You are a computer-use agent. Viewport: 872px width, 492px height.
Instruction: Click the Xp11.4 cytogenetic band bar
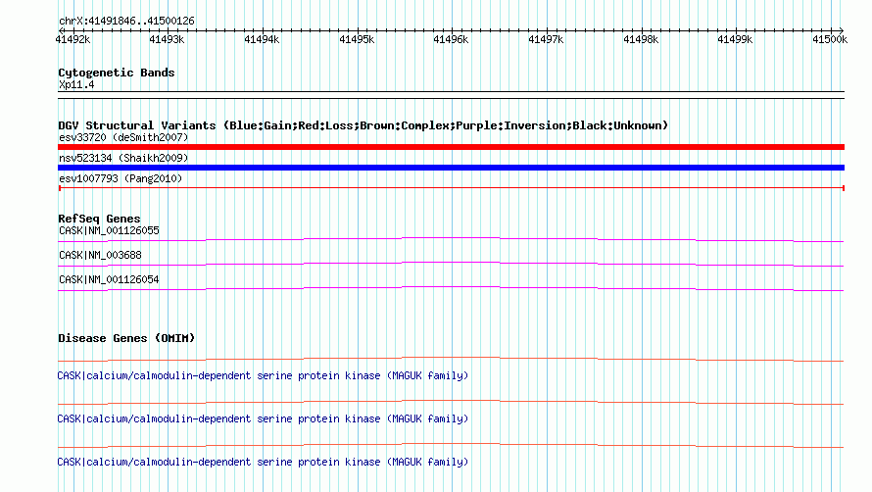coord(451,95)
